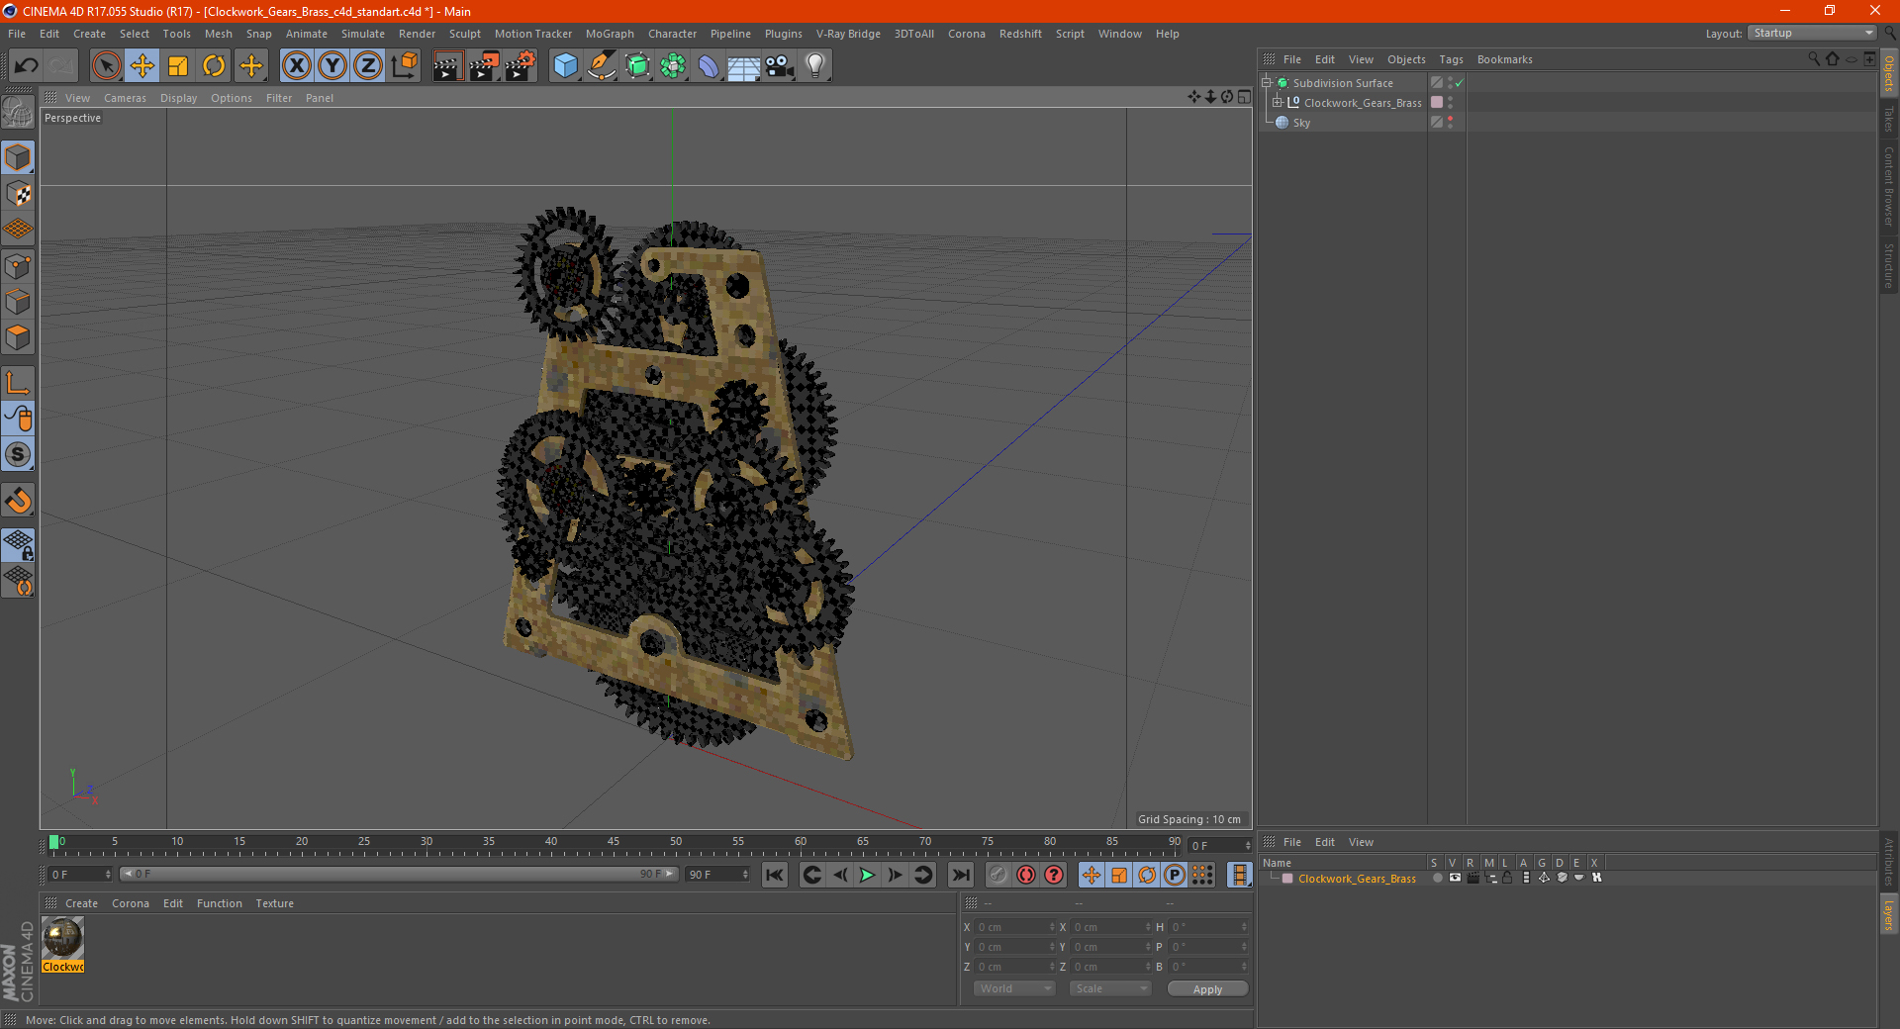Open the World coordinate dropdown
This screenshot has width=1900, height=1029.
click(x=1014, y=988)
